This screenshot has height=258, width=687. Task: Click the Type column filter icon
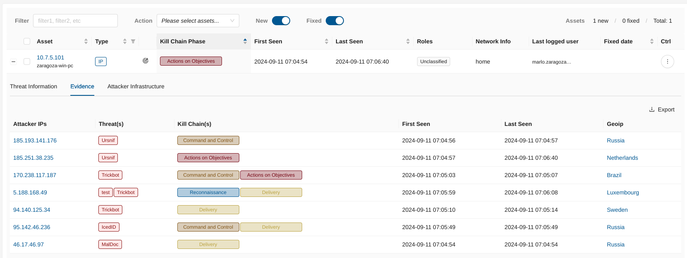[133, 41]
